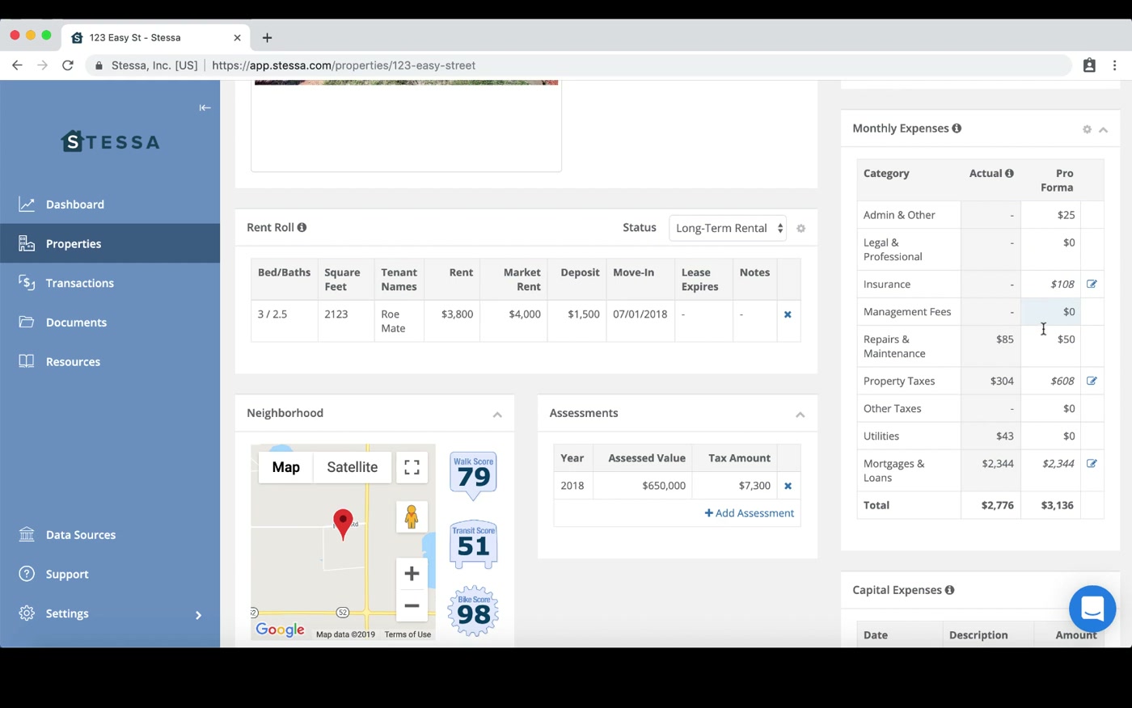Screen dimensions: 1132x708
Task: Remove the 2018 assessment row
Action: (788, 486)
